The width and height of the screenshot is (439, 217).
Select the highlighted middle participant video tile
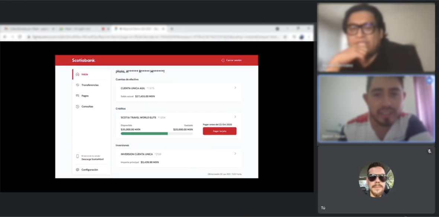pyautogui.click(x=376, y=109)
